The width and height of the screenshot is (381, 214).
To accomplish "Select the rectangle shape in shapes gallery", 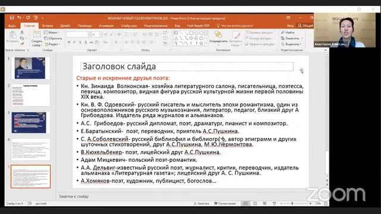I will click(x=191, y=33).
